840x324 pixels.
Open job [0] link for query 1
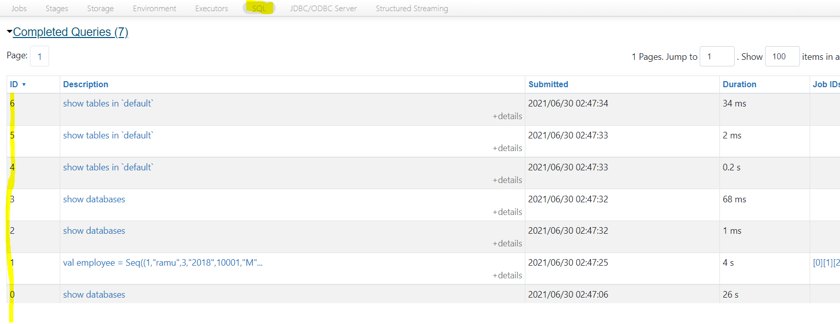[818, 263]
